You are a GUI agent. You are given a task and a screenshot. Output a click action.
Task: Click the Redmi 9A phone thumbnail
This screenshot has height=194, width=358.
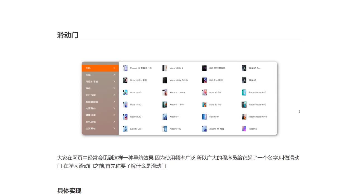[x=204, y=117]
